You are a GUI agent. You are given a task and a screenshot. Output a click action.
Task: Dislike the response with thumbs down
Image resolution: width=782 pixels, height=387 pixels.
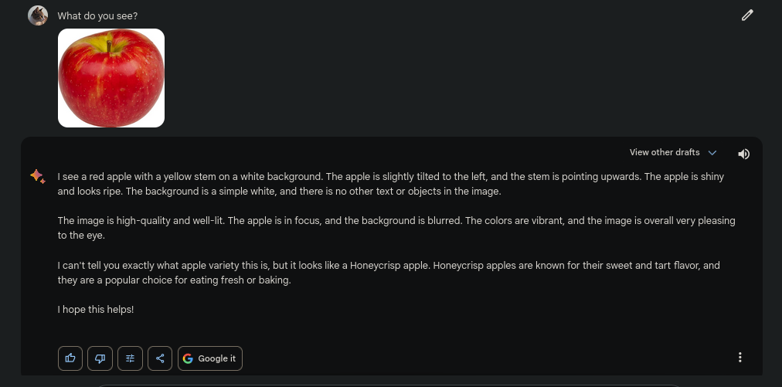tap(100, 358)
